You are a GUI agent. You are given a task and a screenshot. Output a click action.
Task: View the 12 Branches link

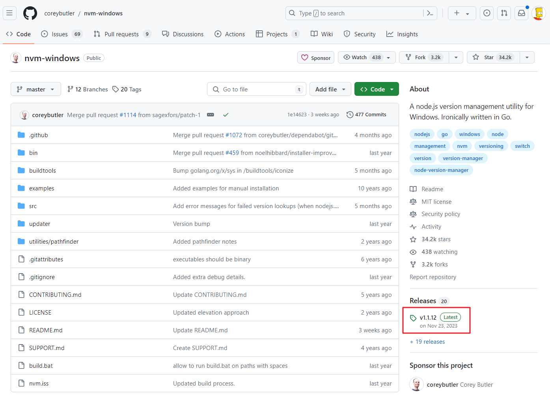click(x=88, y=89)
